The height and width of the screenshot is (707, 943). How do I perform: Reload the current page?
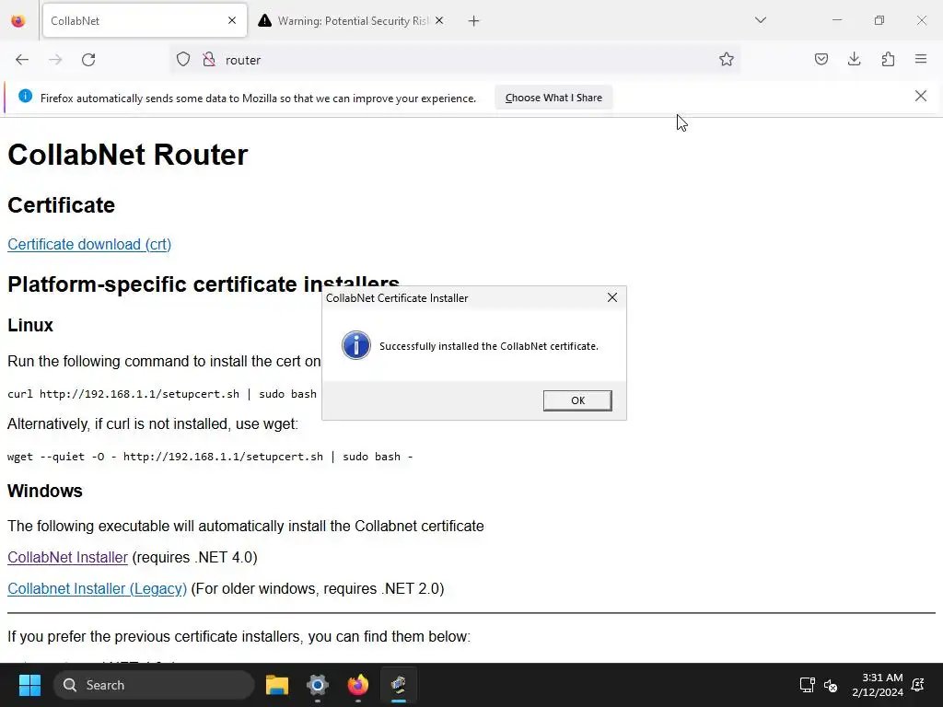coord(88,60)
